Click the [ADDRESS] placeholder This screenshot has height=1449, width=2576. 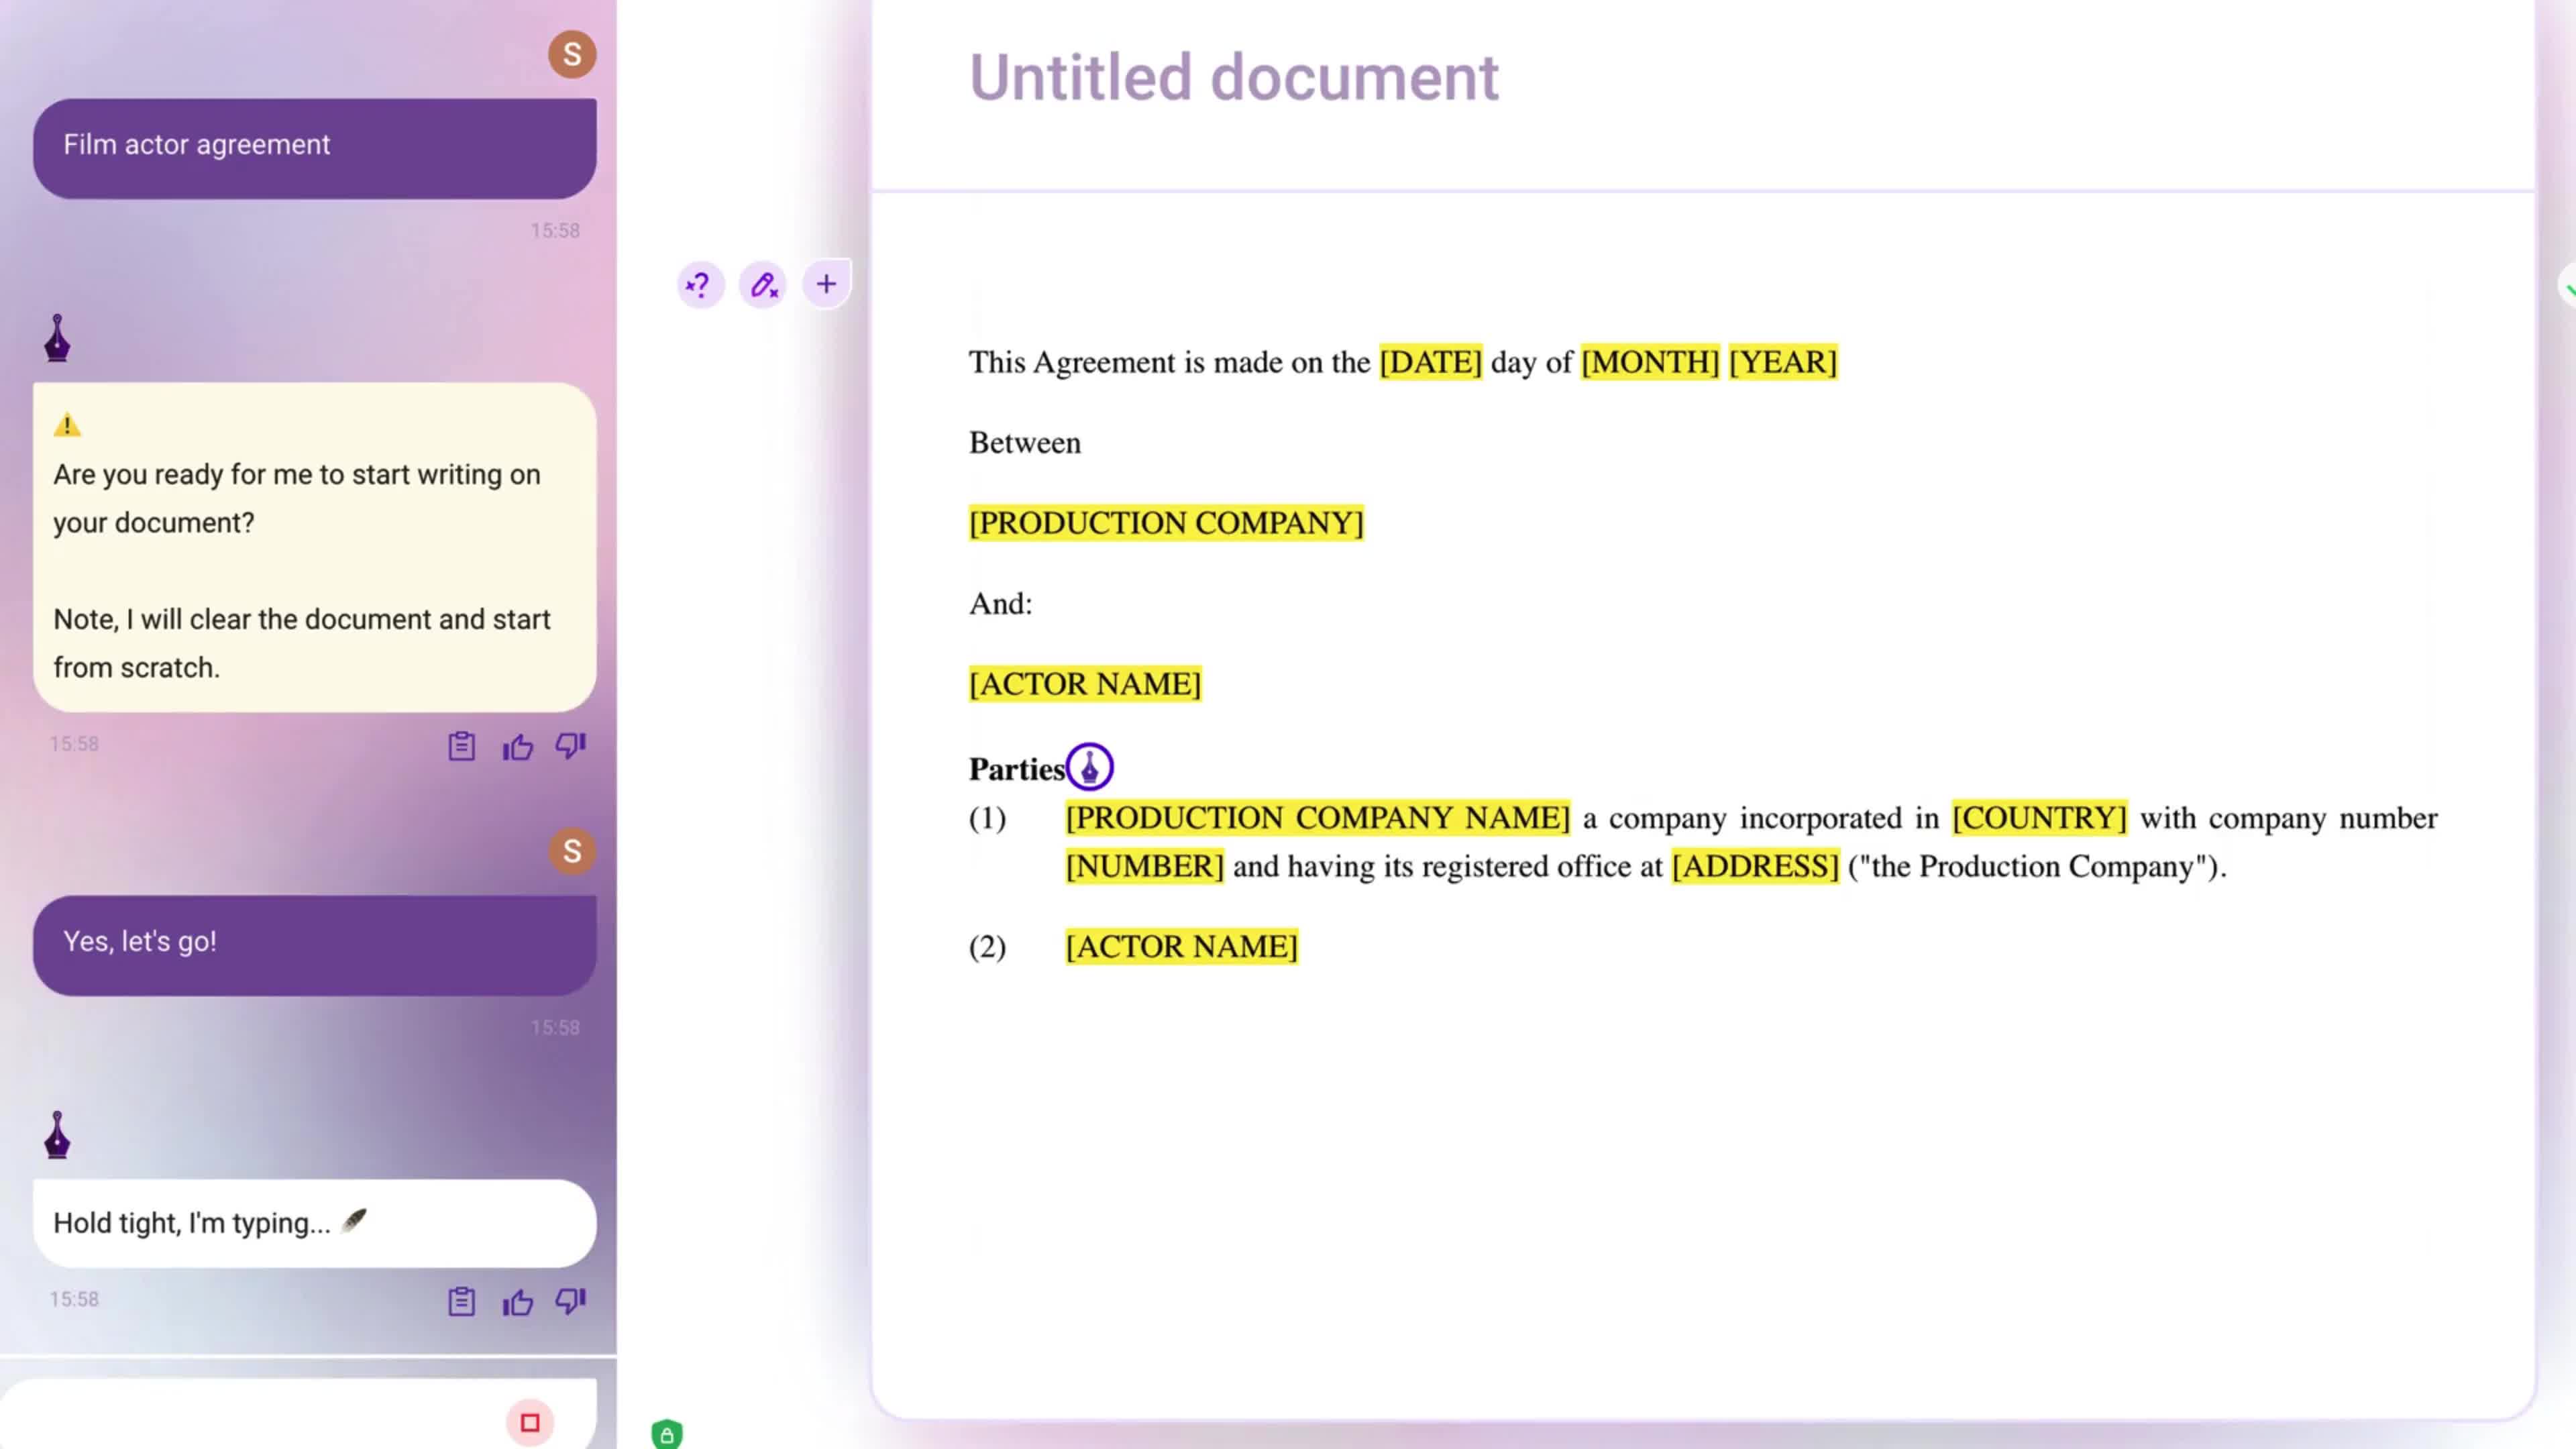1755,866
